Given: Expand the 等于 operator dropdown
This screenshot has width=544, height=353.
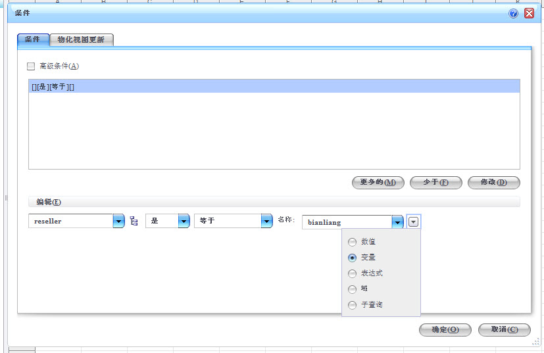Looking at the screenshot, I should point(267,221).
